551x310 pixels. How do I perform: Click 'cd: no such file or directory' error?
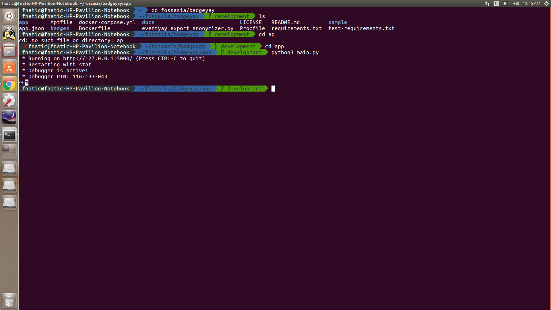[x=71, y=40]
